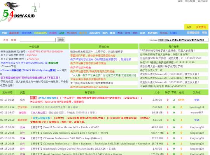The height and width of the screenshot is (155, 210).
Task: Sort by 大小 column header
Action: coord(157,92)
